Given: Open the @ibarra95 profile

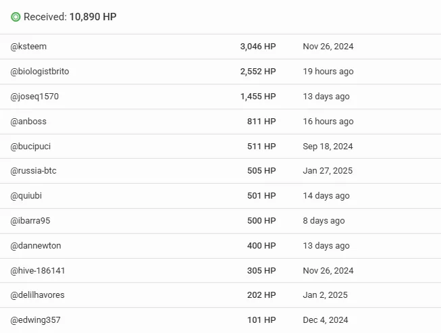Looking at the screenshot, I should [x=30, y=221].
